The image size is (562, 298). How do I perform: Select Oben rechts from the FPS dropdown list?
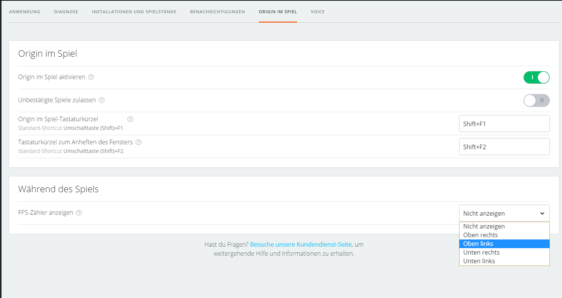[481, 235]
